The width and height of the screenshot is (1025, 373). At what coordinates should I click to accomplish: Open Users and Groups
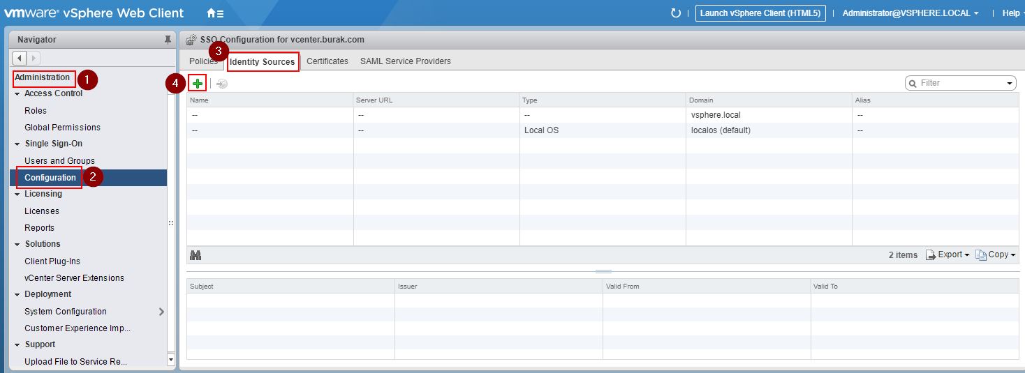59,161
